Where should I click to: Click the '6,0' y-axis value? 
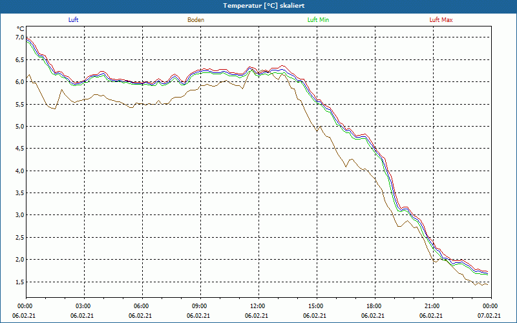tap(20, 82)
